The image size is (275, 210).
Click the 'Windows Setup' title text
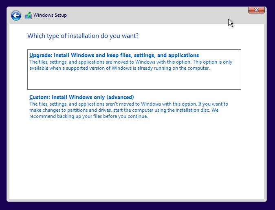pos(50,15)
